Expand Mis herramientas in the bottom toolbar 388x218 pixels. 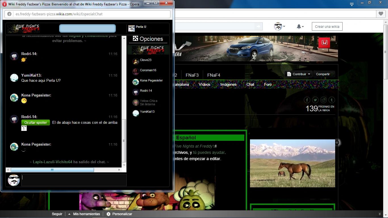(84, 214)
